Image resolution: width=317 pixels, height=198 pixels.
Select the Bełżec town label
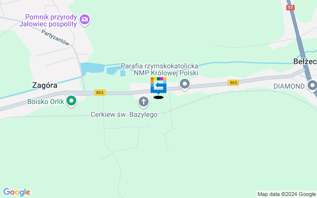pos(305,61)
